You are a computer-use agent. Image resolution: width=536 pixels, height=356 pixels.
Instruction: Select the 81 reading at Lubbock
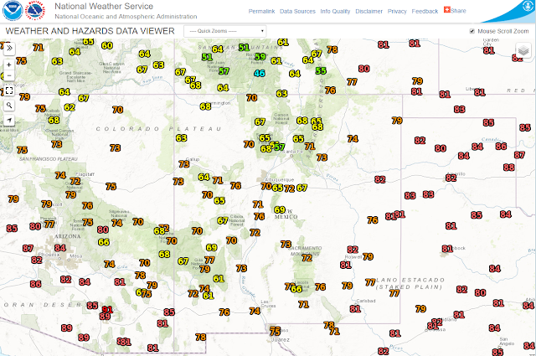coord(447,249)
